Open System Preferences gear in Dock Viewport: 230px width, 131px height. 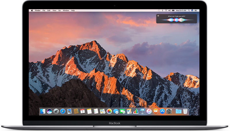coord(169,112)
